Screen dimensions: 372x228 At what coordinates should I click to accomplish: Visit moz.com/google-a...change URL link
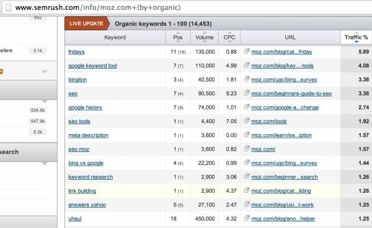click(285, 108)
